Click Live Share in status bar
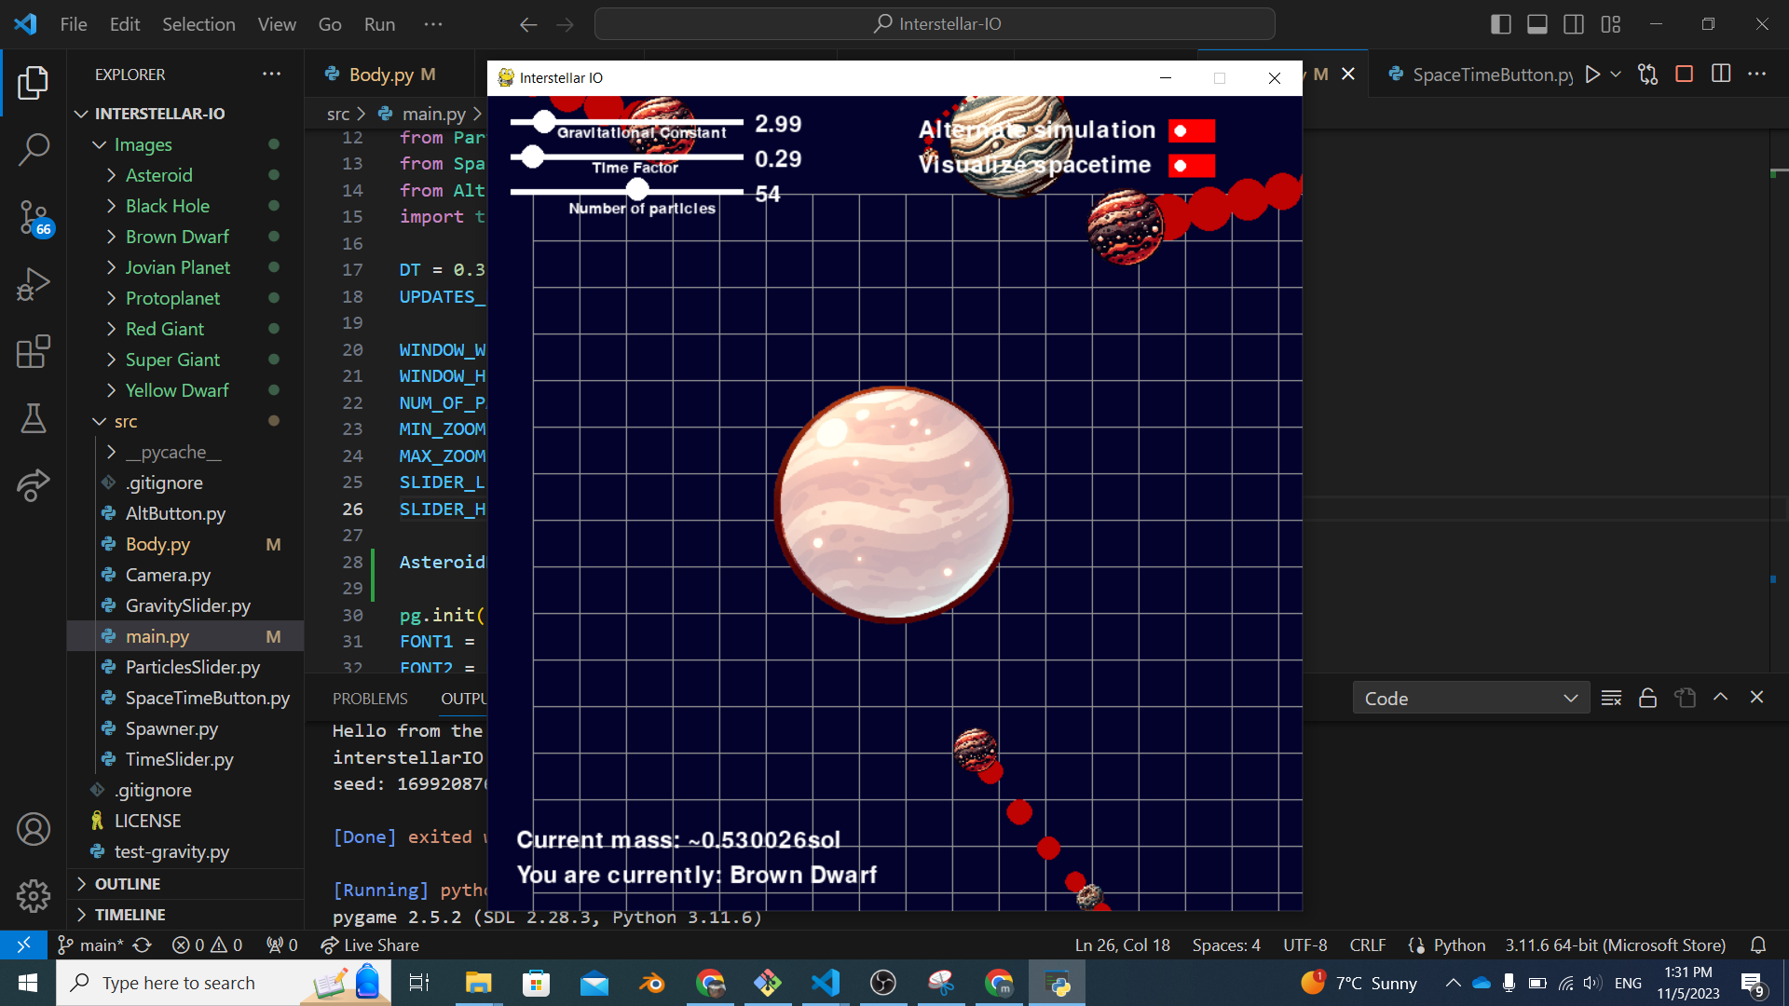The image size is (1789, 1006). (x=371, y=945)
